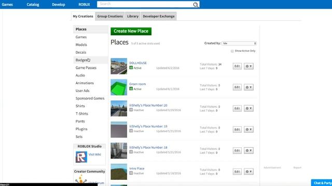Open the gear dropdown for Place Number: 18
Viewport: 332px width, 186px height.
(248, 150)
